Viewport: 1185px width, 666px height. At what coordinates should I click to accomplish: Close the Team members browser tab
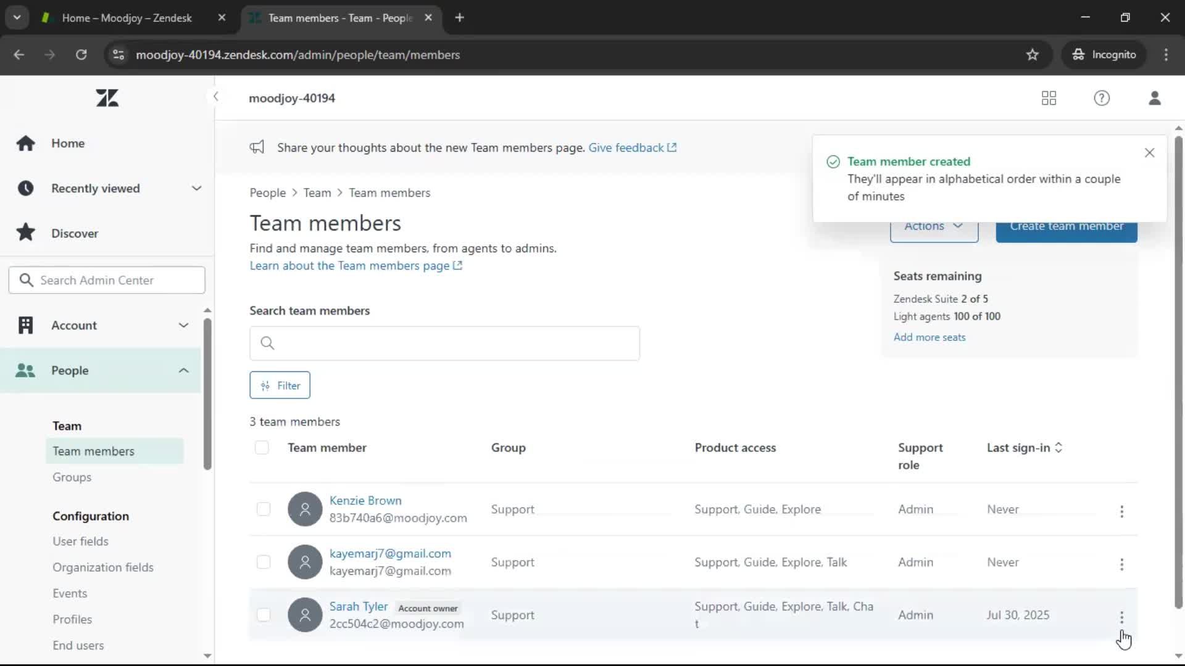click(428, 18)
